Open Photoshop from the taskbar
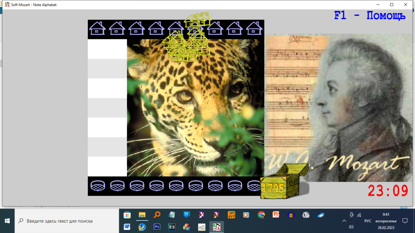The image size is (415, 233). point(157,227)
